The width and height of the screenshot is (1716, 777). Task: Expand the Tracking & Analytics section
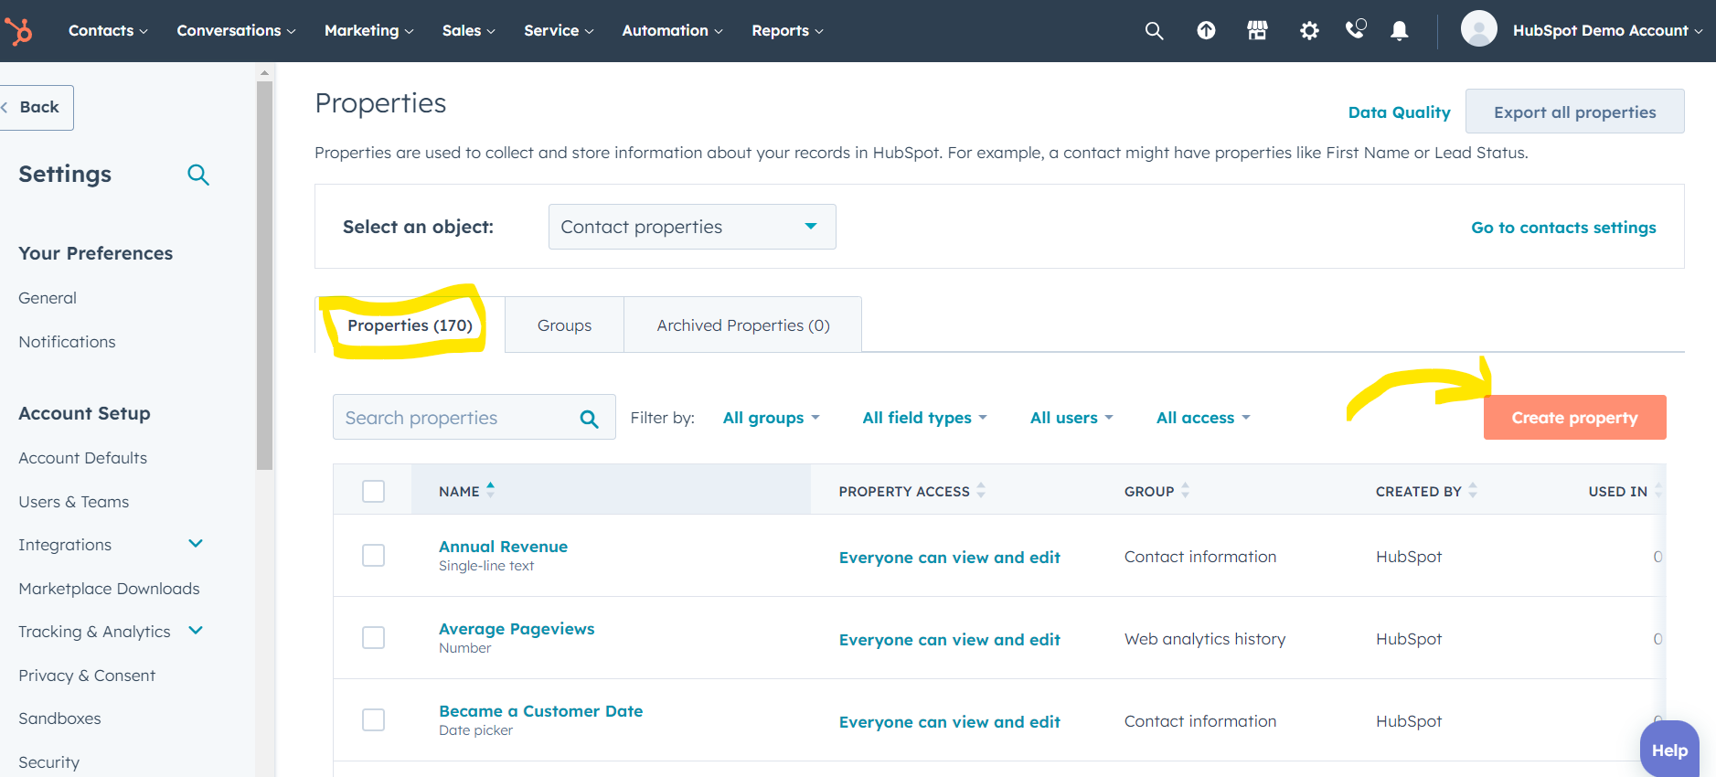pos(195,631)
